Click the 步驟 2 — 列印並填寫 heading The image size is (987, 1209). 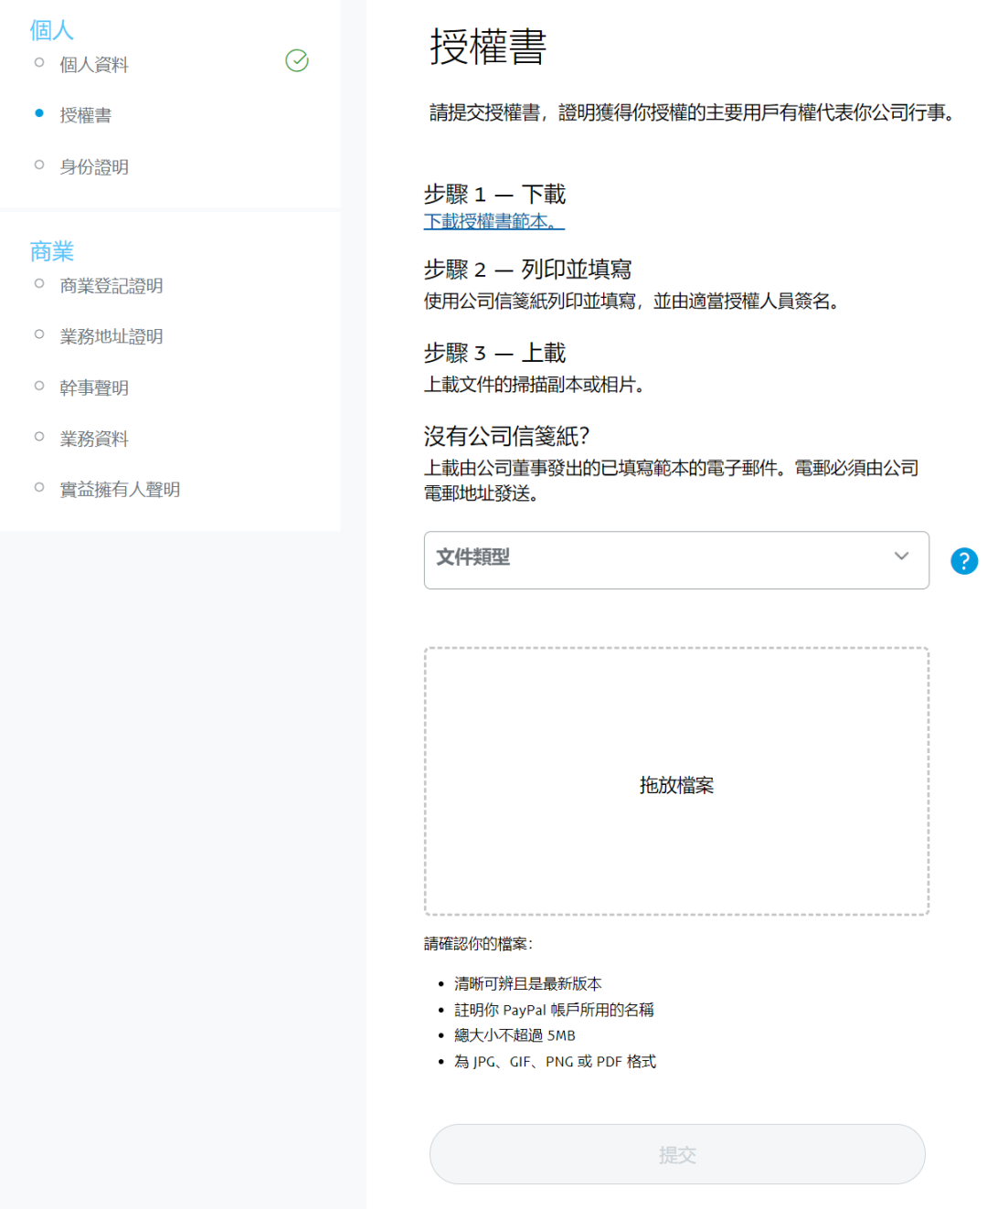point(527,269)
